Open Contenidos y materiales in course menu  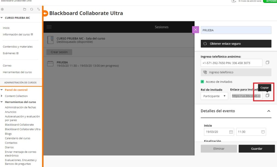coord(18,47)
